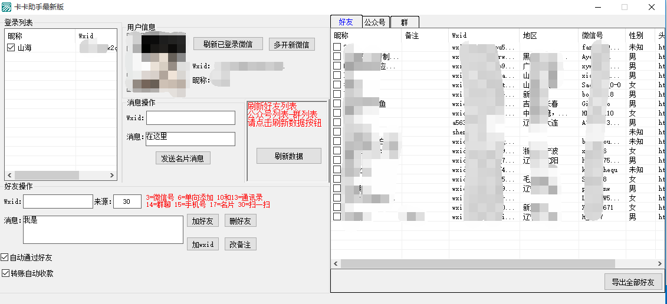Toggle the 山海 account checkbox

11,48
